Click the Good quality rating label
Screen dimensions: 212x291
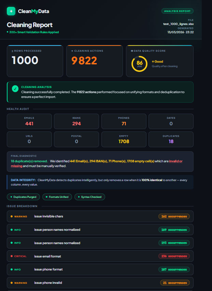click(157, 61)
